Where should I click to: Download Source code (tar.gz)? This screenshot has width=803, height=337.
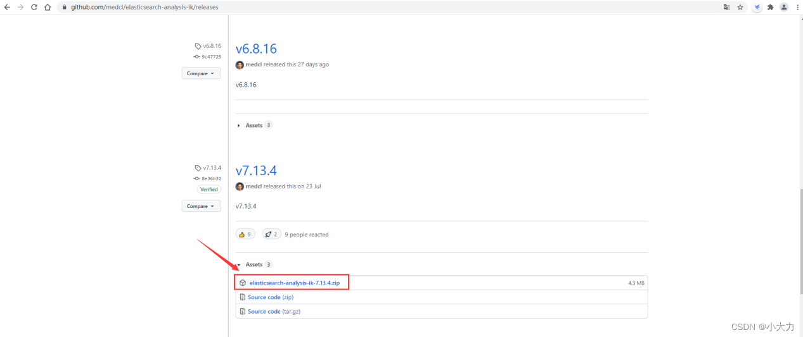[274, 312]
